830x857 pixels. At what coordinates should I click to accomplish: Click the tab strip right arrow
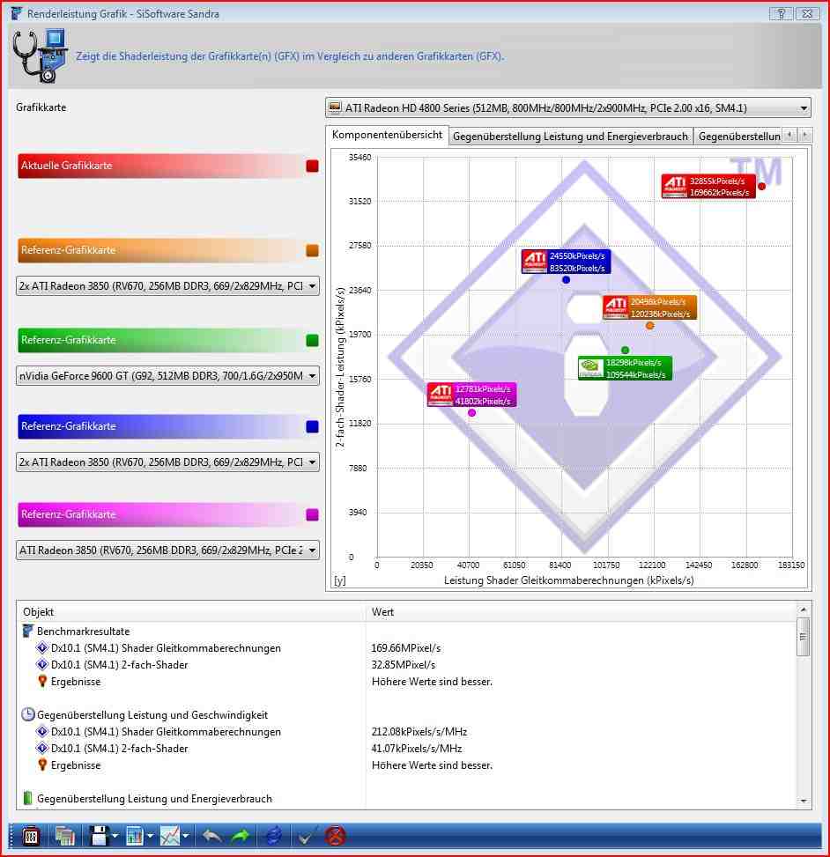804,135
